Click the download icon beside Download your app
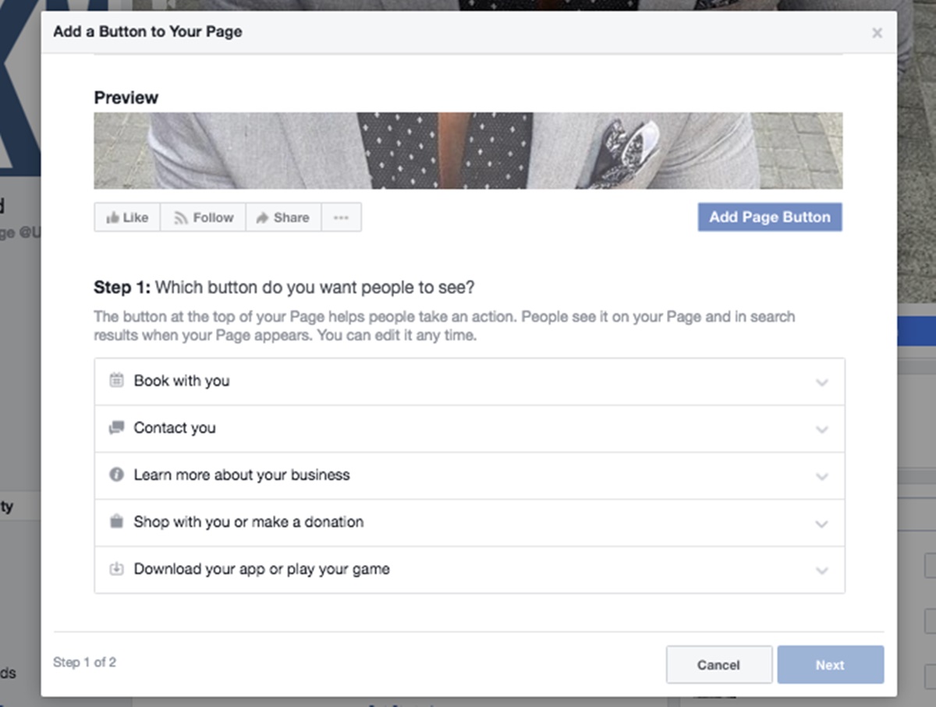This screenshot has height=707, width=936. tap(116, 569)
